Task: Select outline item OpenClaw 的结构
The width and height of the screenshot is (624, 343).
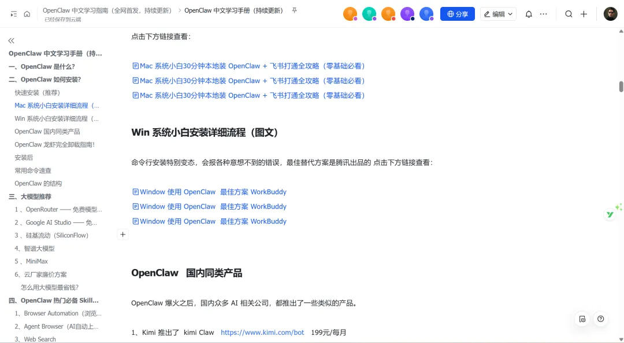Action: click(38, 184)
